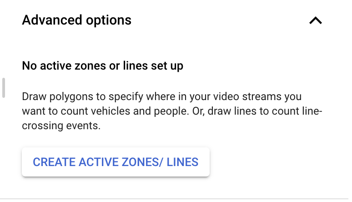Click the Advanced options section title
This screenshot has width=352, height=202.
[x=77, y=20]
